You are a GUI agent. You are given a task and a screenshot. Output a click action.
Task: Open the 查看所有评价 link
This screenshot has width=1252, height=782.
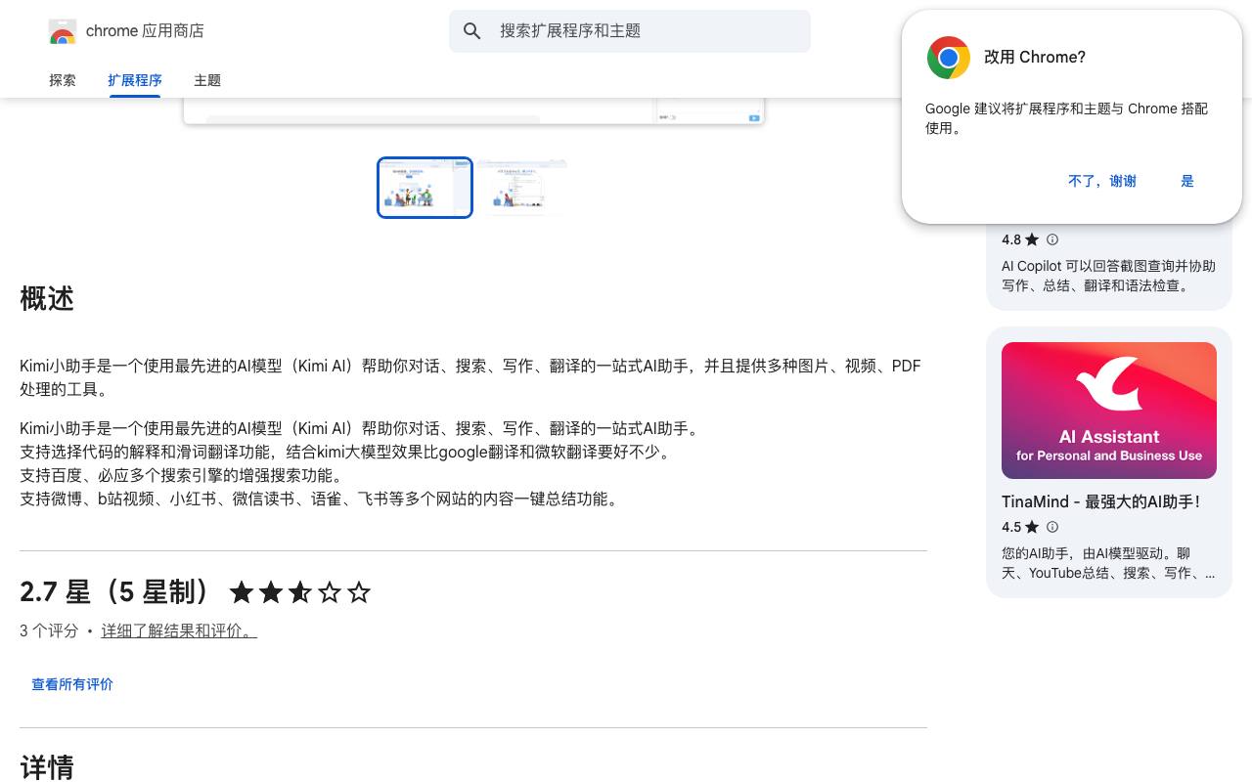point(72,684)
